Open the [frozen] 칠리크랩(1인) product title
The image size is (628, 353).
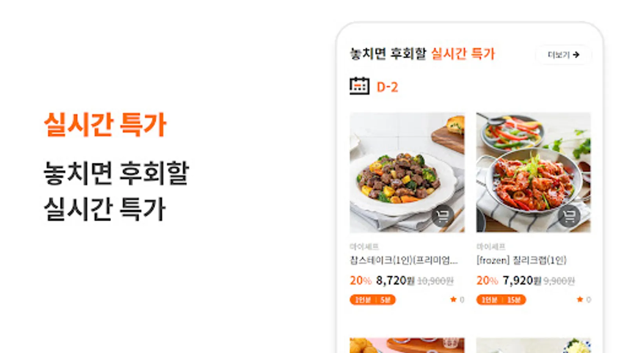coord(521,260)
